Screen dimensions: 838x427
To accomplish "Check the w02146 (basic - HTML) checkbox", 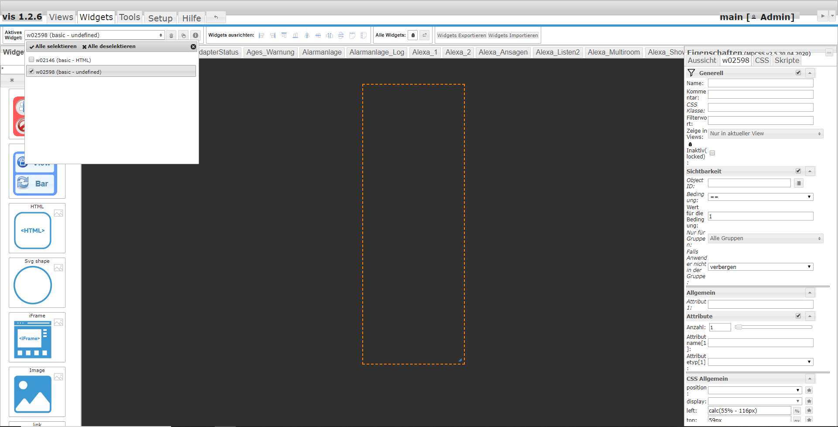I will (31, 60).
